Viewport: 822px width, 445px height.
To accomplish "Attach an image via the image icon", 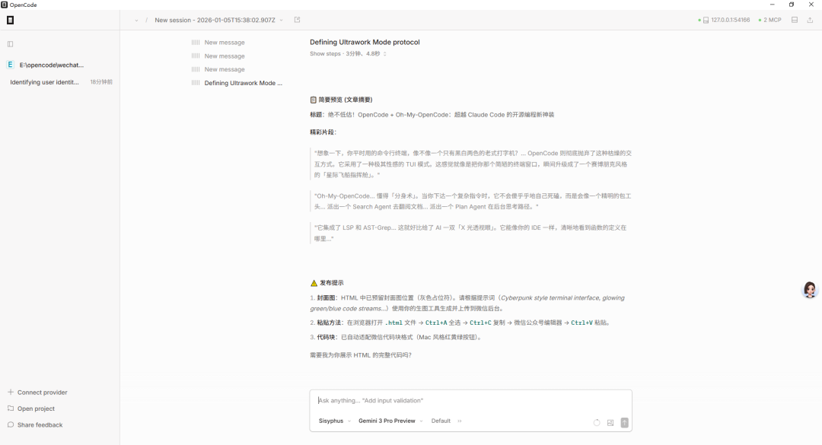I will (610, 421).
